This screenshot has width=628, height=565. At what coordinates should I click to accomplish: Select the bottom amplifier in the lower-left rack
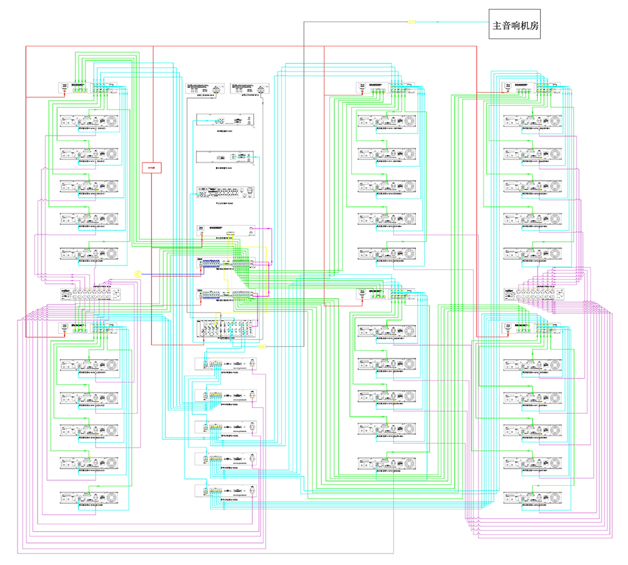[x=89, y=496]
